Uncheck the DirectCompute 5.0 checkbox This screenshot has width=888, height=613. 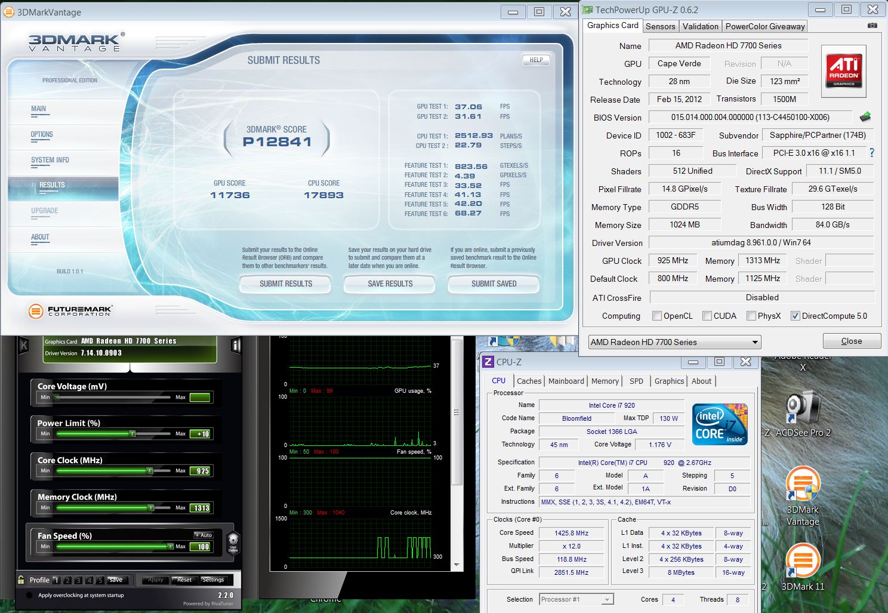tap(795, 316)
